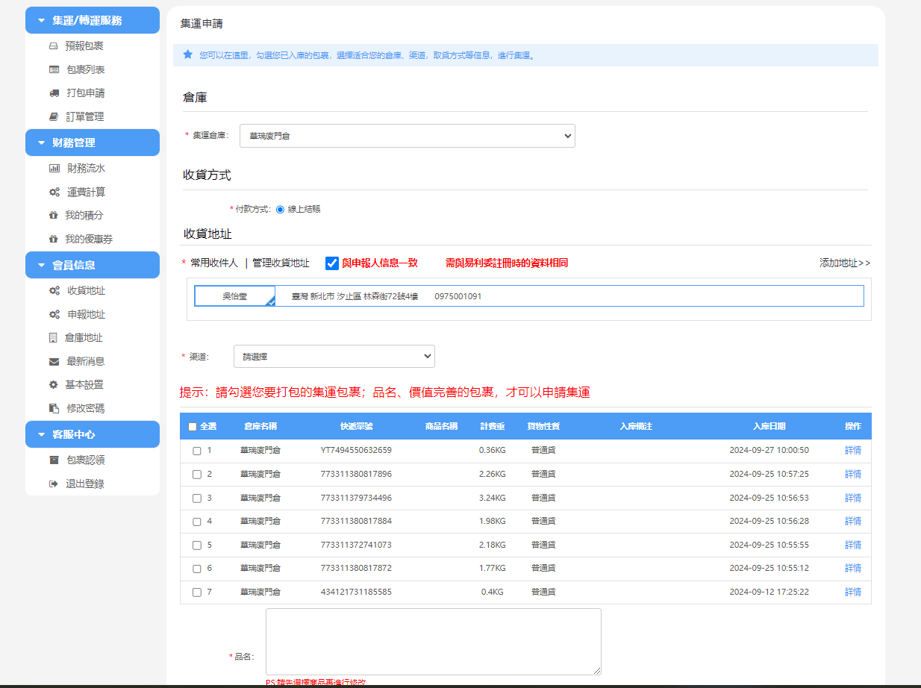
Task: Open the 渠道 channel dropdown
Action: tap(334, 357)
